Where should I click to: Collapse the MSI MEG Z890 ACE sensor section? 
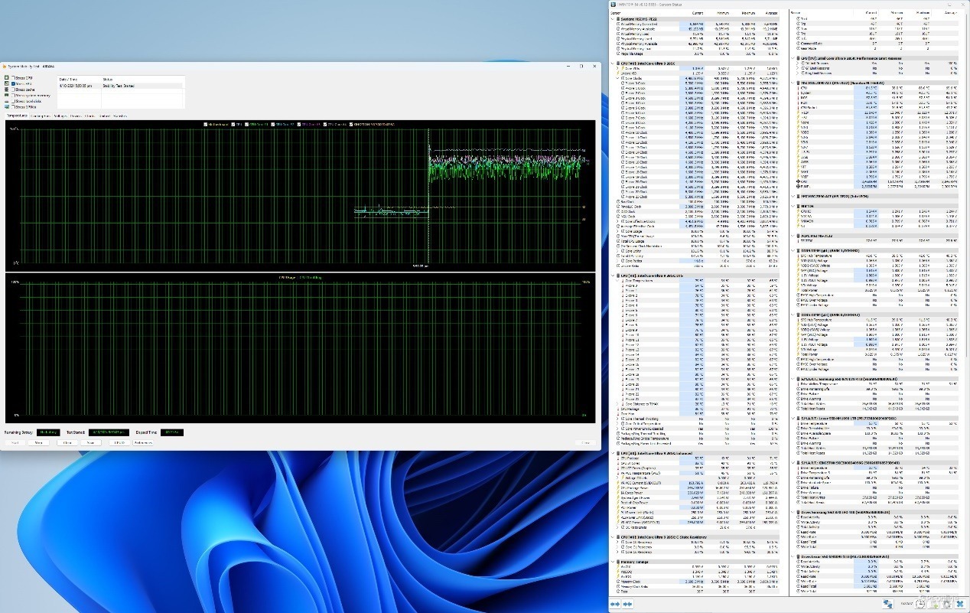(x=792, y=82)
